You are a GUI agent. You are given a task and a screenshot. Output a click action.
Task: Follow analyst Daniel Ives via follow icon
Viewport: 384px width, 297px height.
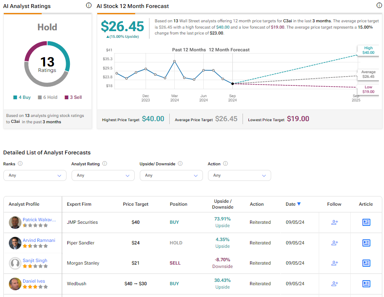pos(335,284)
